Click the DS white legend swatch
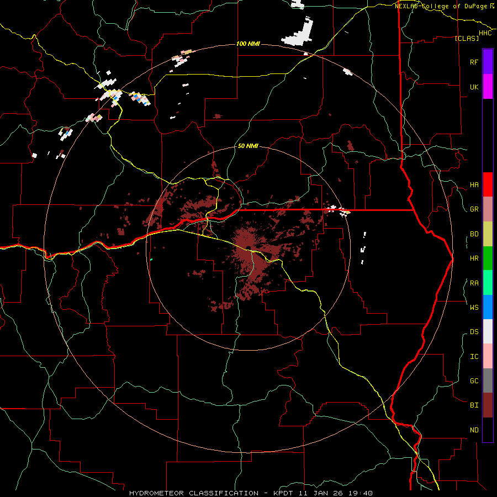This screenshot has width=497, height=497. [488, 331]
